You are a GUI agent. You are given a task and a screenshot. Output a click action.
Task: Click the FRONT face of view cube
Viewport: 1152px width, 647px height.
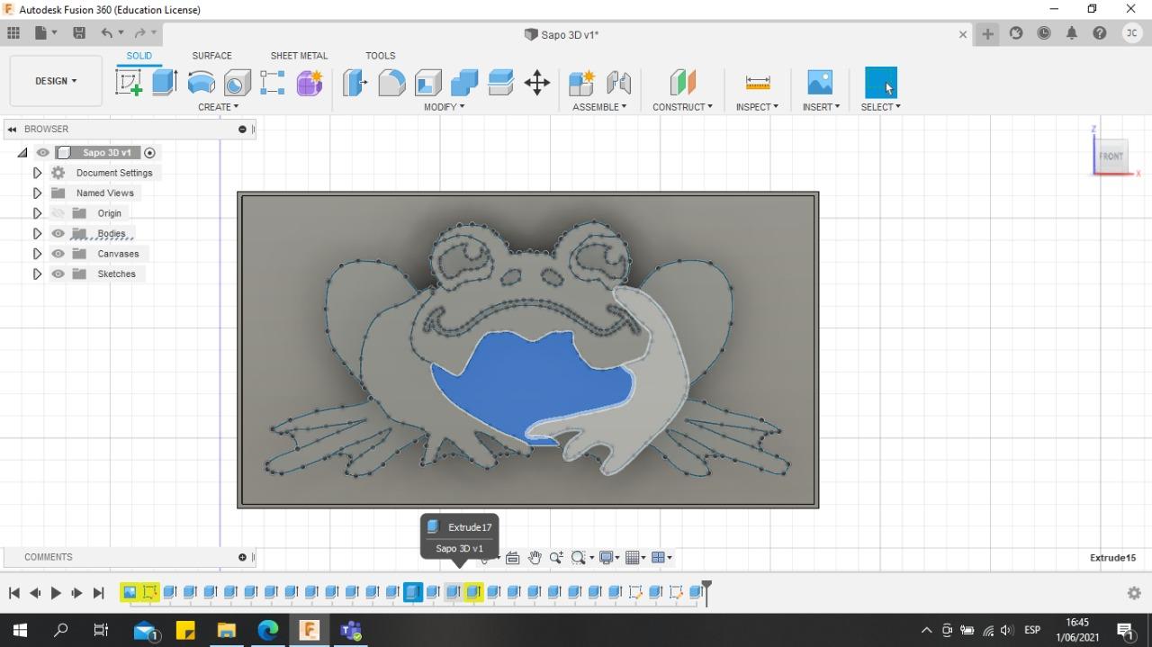[x=1111, y=156]
